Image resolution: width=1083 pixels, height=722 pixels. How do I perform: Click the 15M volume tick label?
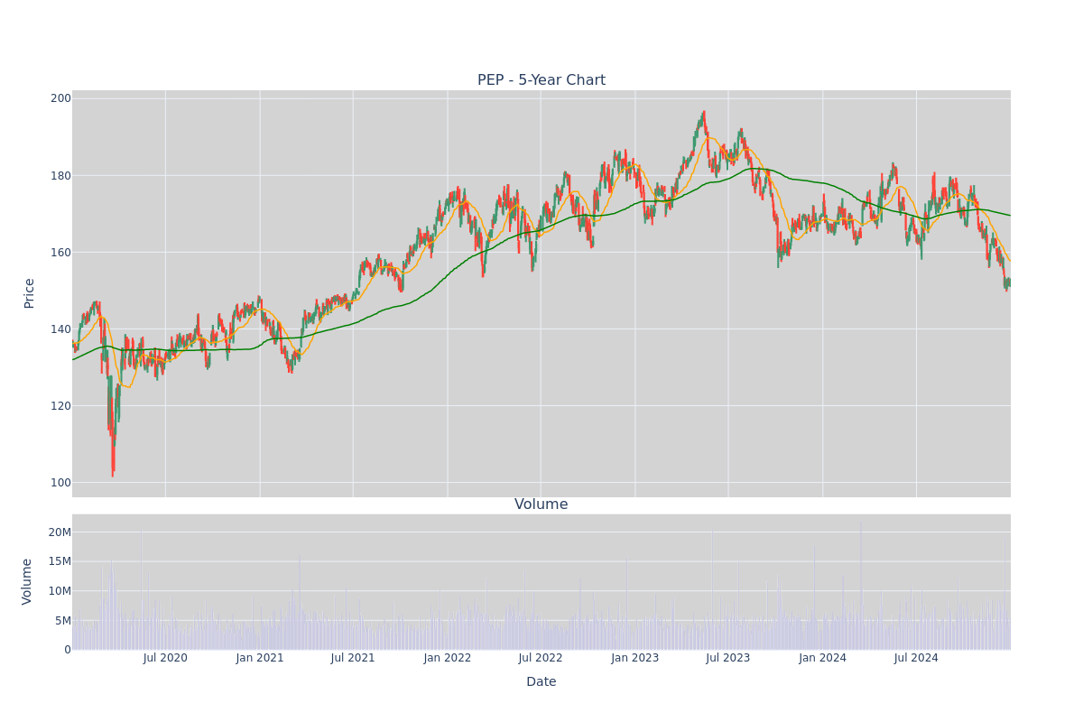(x=60, y=561)
